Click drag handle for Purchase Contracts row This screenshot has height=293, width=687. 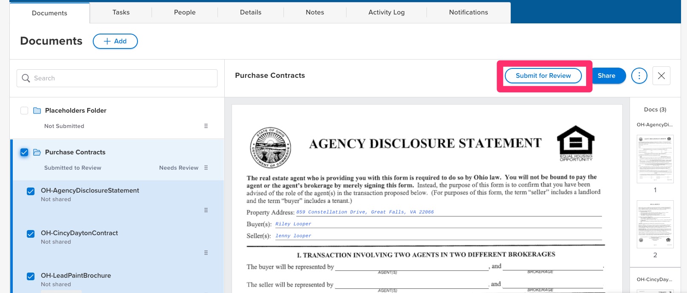[x=206, y=168]
